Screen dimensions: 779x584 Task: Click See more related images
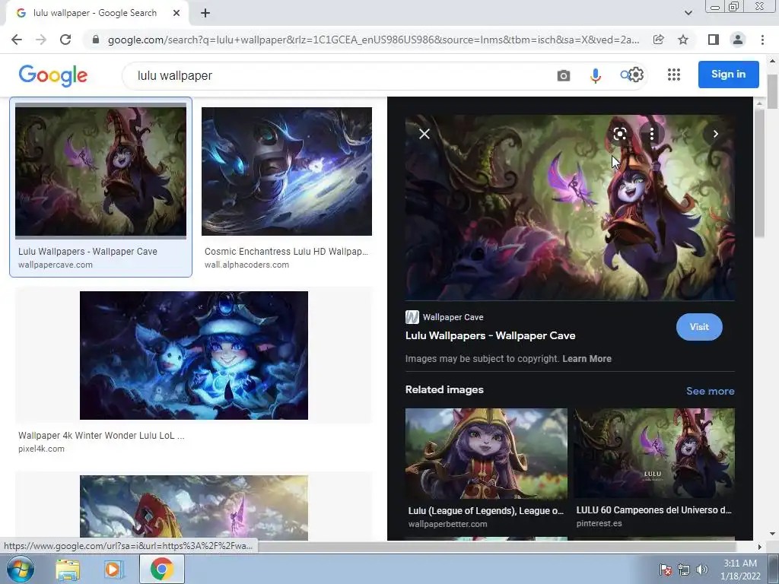tap(710, 391)
